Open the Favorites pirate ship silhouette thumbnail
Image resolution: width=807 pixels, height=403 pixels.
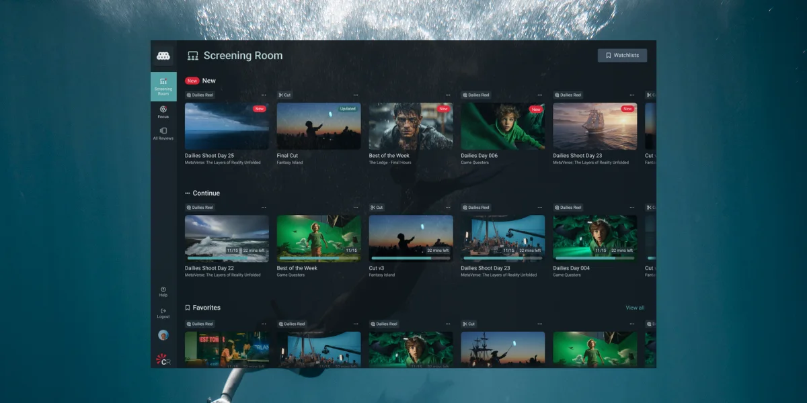(503, 349)
